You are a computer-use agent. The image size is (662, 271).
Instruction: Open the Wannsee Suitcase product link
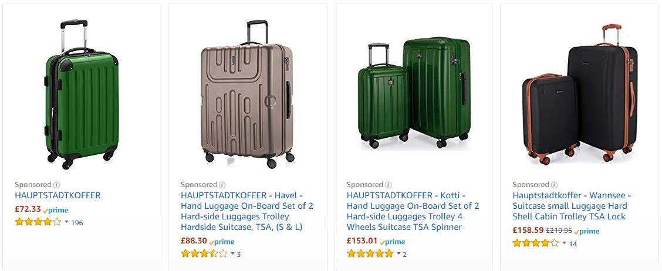click(572, 206)
